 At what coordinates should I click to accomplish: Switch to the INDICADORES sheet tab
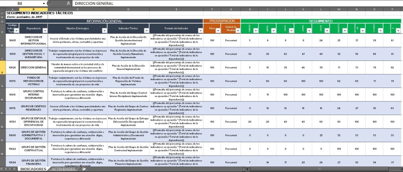tap(33, 169)
